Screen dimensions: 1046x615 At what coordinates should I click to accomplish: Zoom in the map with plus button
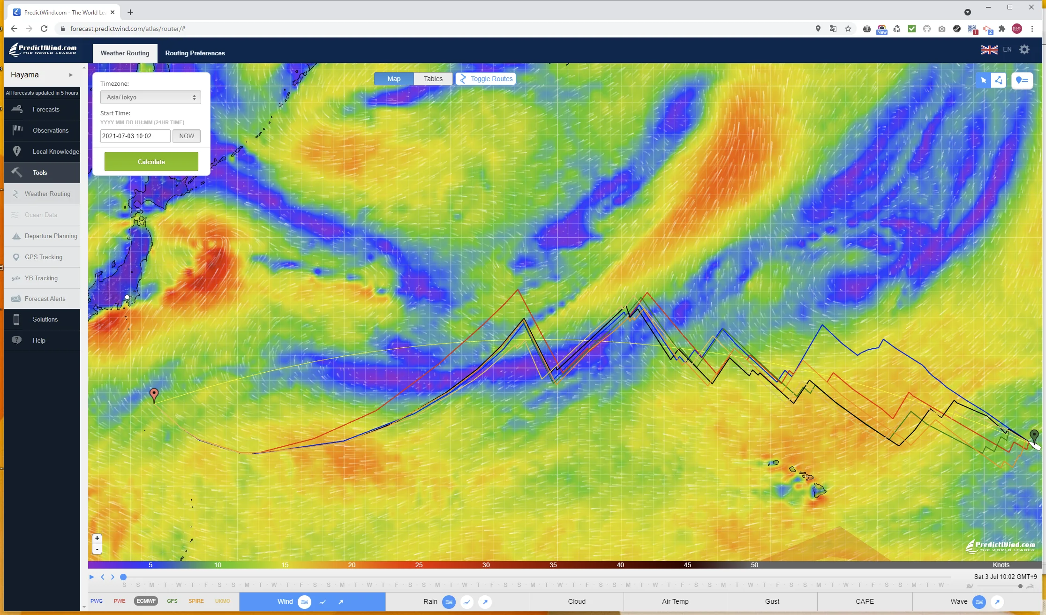pos(97,538)
